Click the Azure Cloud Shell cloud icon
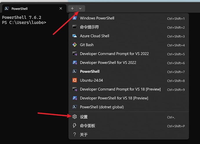Viewport: 200px width, 144px height. click(x=74, y=36)
